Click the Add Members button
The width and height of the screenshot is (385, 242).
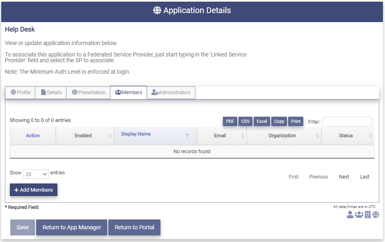point(34,190)
